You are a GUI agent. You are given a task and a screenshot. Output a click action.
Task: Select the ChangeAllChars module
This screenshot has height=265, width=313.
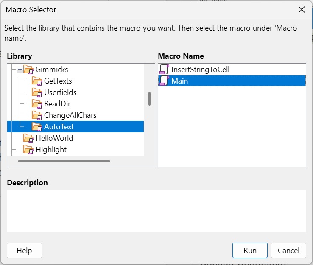[x=70, y=115]
